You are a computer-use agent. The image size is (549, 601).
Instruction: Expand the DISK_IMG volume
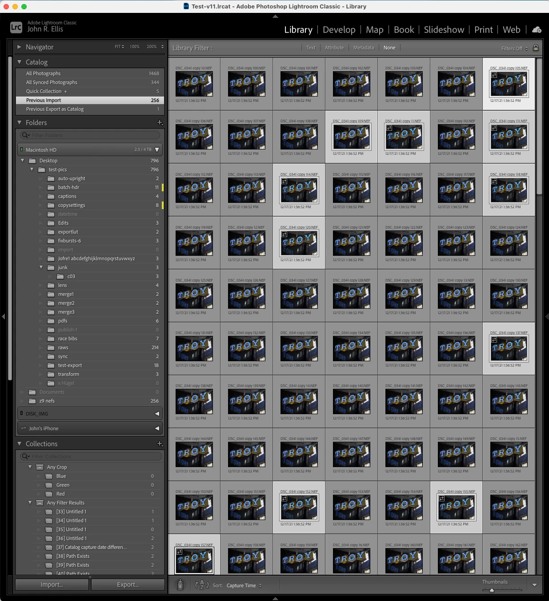click(157, 414)
